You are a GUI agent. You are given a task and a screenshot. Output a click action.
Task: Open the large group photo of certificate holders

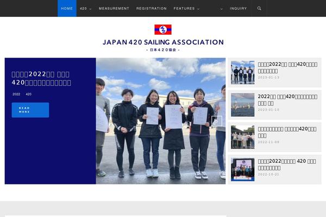tap(160, 121)
